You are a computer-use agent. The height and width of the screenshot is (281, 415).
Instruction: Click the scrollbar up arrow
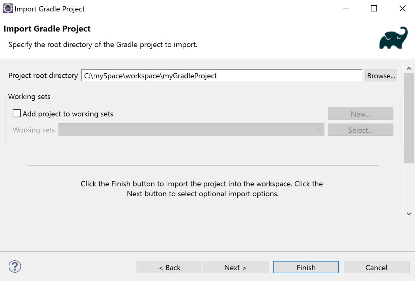click(x=409, y=68)
